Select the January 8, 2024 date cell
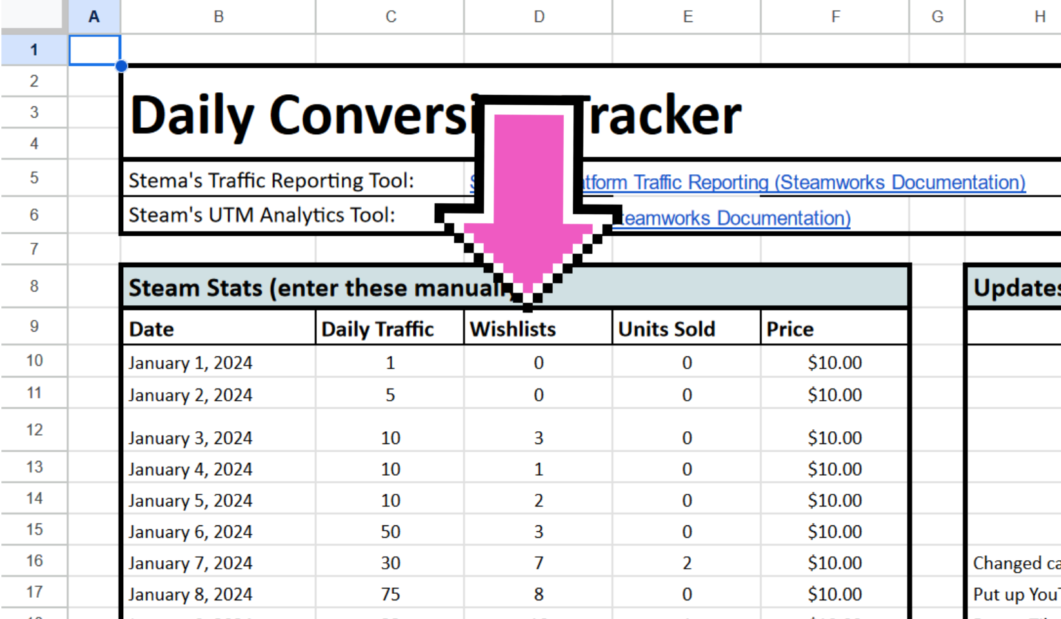Screen dimensions: 1061x619 (x=219, y=593)
